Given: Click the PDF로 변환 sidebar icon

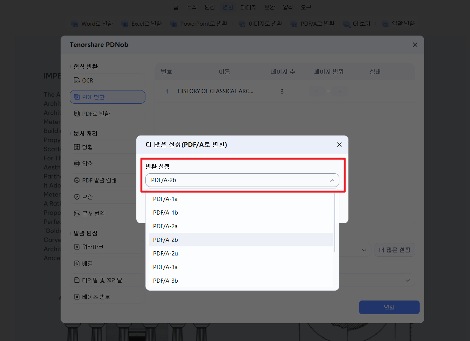Looking at the screenshot, I should [x=77, y=114].
